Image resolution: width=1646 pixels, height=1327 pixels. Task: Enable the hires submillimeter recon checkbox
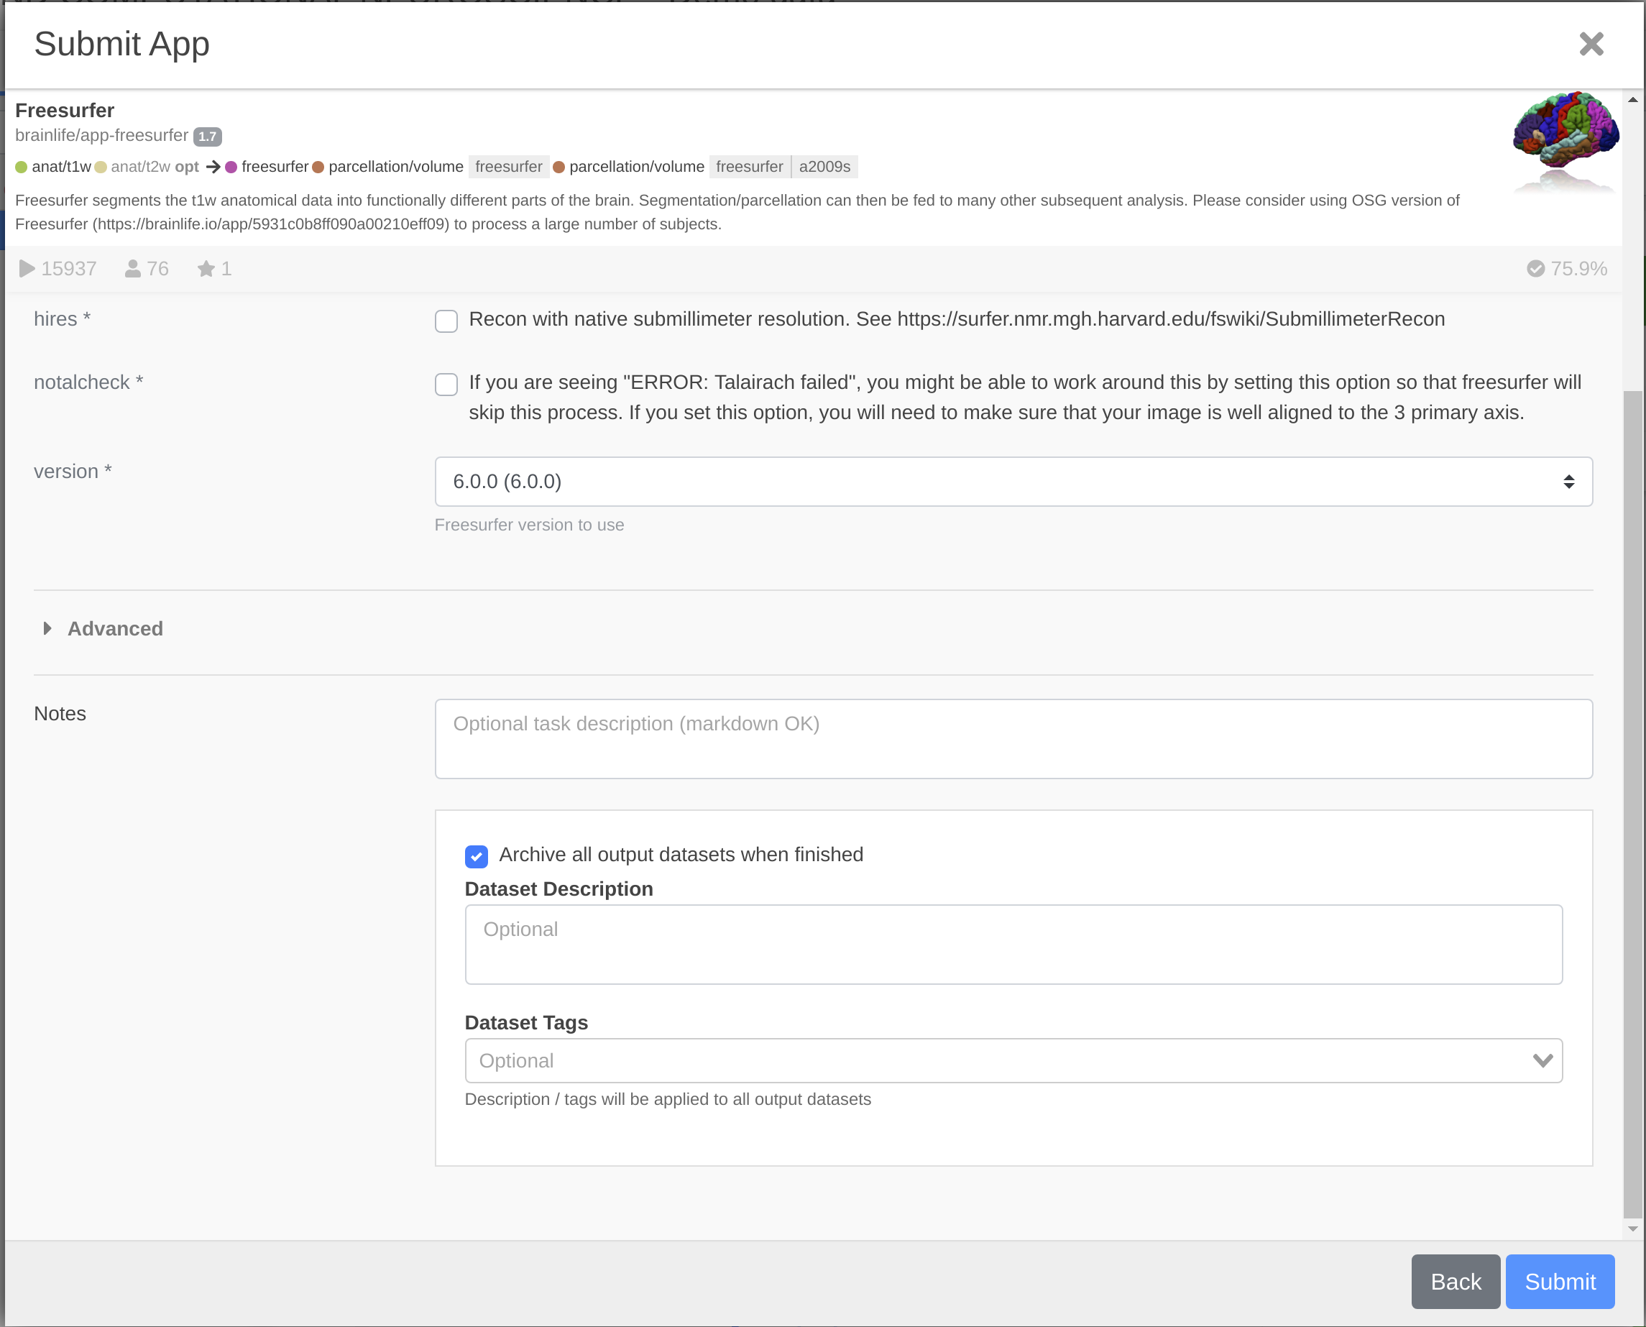pos(446,321)
